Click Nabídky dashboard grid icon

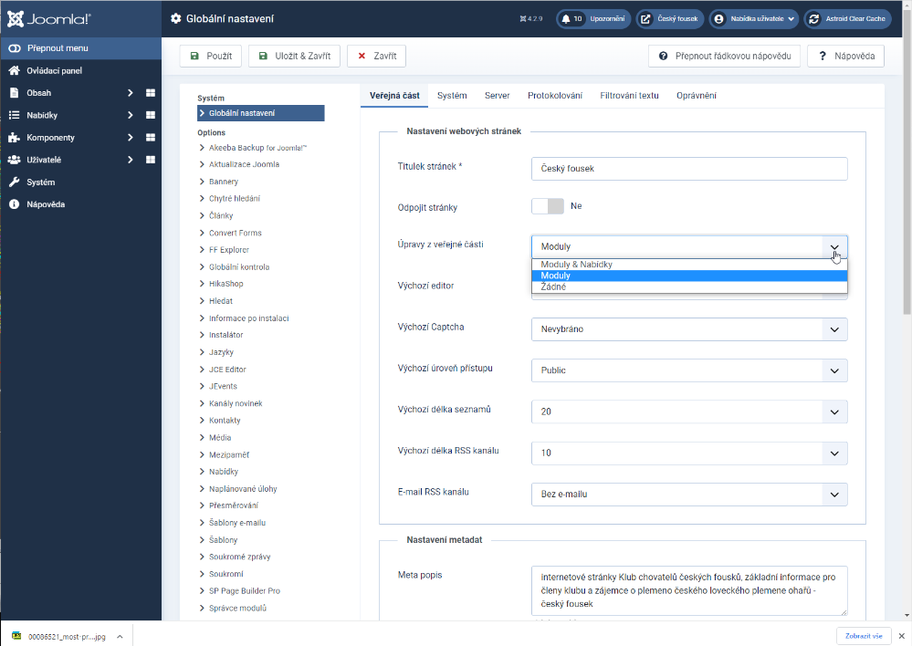pos(151,115)
